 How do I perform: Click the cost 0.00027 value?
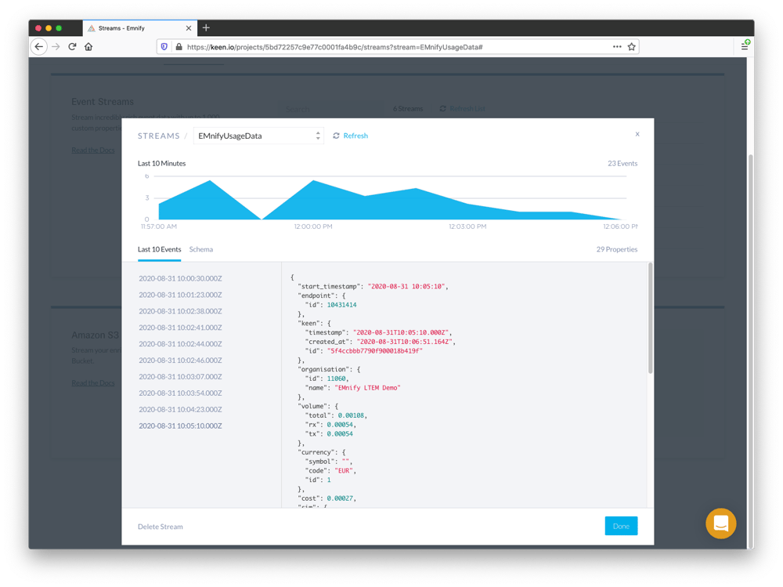[340, 498]
